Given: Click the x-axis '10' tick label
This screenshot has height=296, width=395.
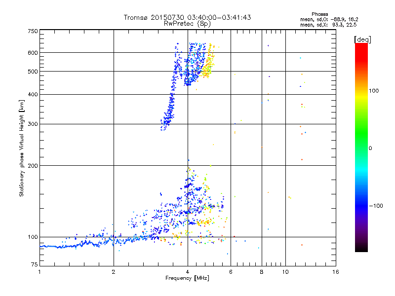Looking at the screenshot, I should tap(285, 272).
